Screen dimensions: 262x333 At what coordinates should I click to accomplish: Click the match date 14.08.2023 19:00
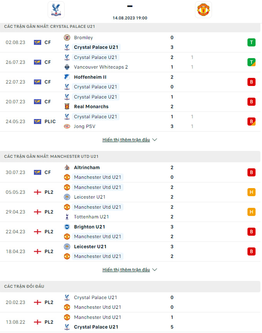(x=130, y=17)
